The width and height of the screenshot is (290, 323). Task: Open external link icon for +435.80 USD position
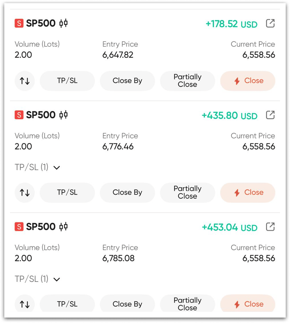270,115
